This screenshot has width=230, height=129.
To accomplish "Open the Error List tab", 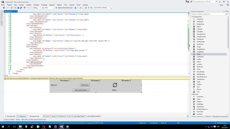I will click(x=9, y=119).
